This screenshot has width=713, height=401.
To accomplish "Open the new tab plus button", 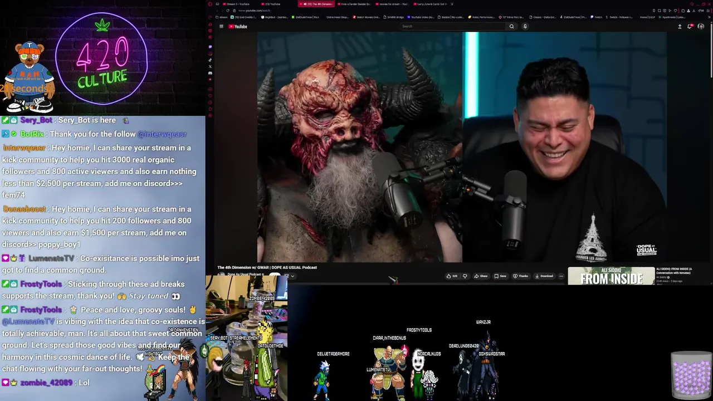I will pyautogui.click(x=452, y=4).
